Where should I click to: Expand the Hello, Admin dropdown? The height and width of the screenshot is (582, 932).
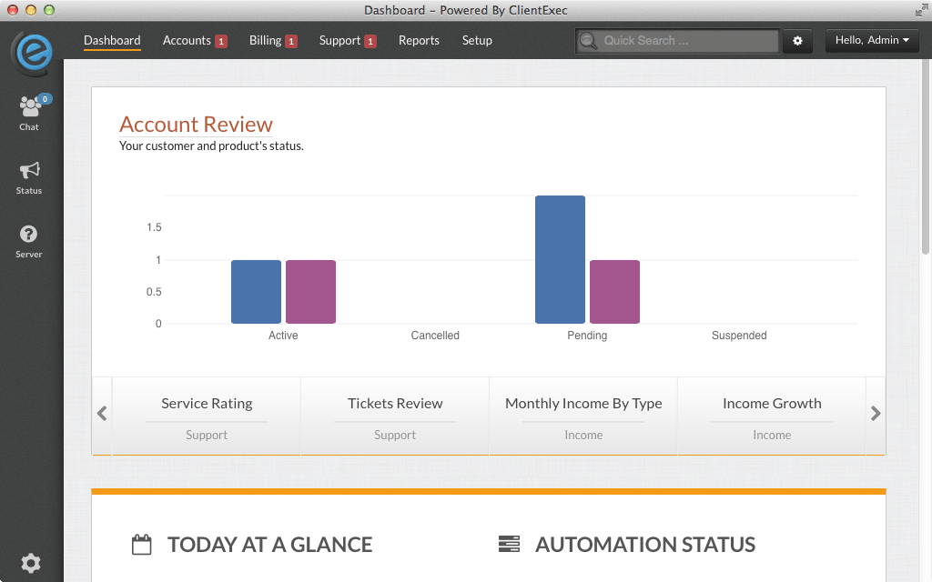pos(872,41)
